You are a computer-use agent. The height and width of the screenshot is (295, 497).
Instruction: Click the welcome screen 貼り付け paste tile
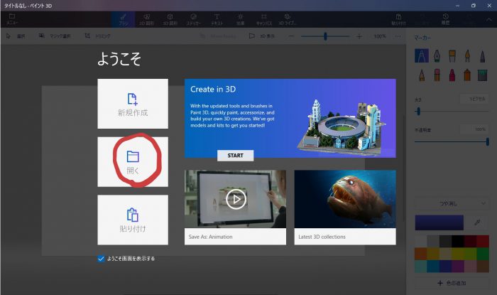pos(133,220)
